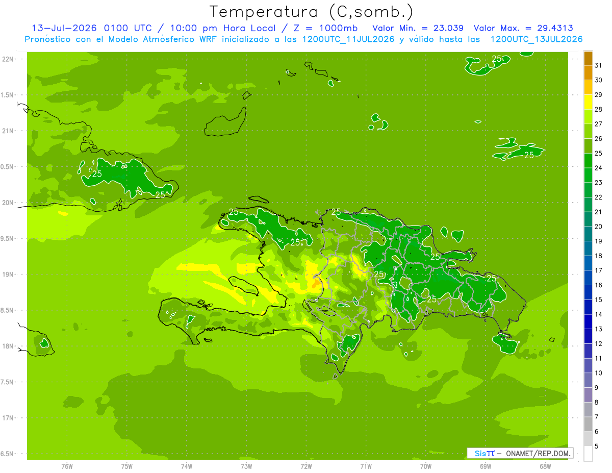The height and width of the screenshot is (473, 612).
Task: Click the legend value 24
Action: pos(599,168)
